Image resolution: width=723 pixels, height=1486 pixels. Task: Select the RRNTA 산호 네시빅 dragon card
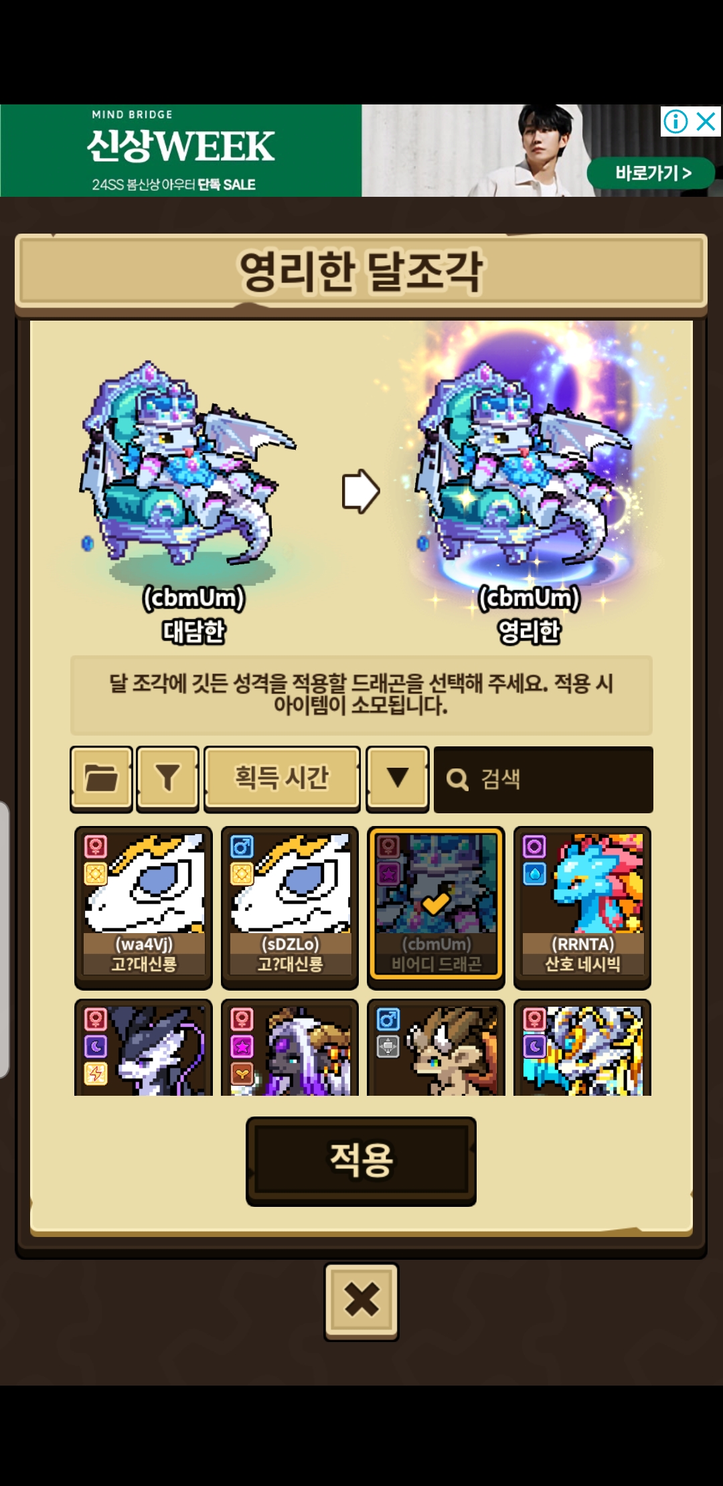click(582, 908)
